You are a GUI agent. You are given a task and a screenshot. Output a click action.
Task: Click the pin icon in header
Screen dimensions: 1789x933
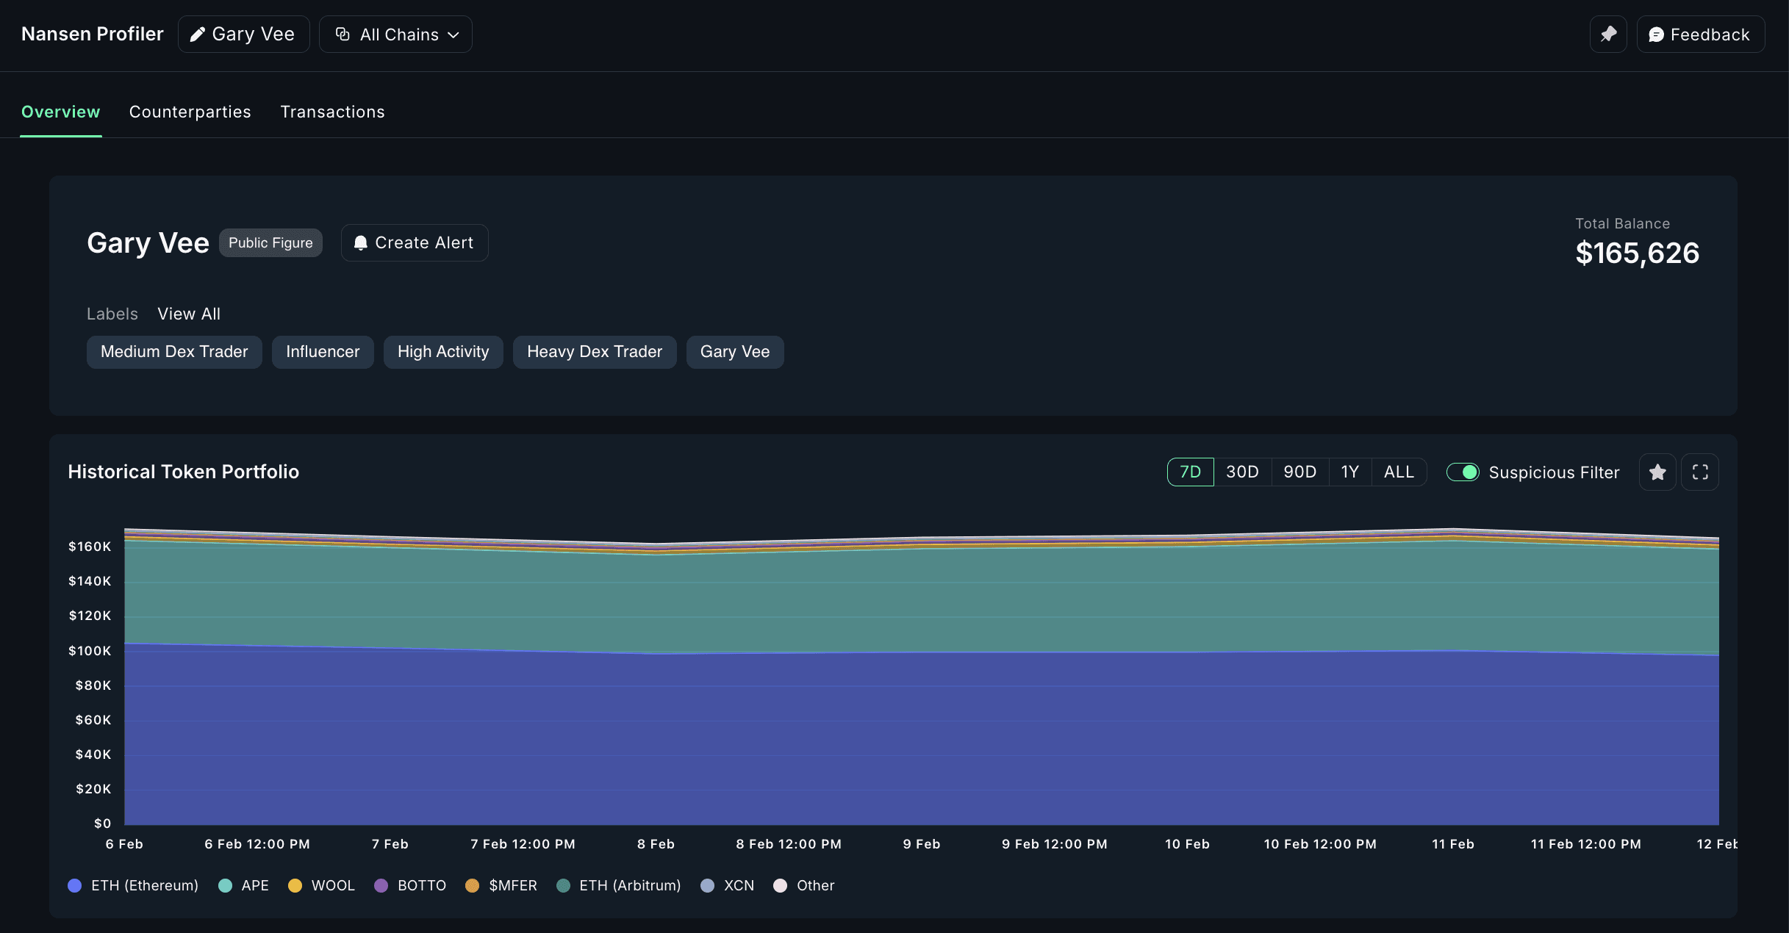(x=1608, y=35)
